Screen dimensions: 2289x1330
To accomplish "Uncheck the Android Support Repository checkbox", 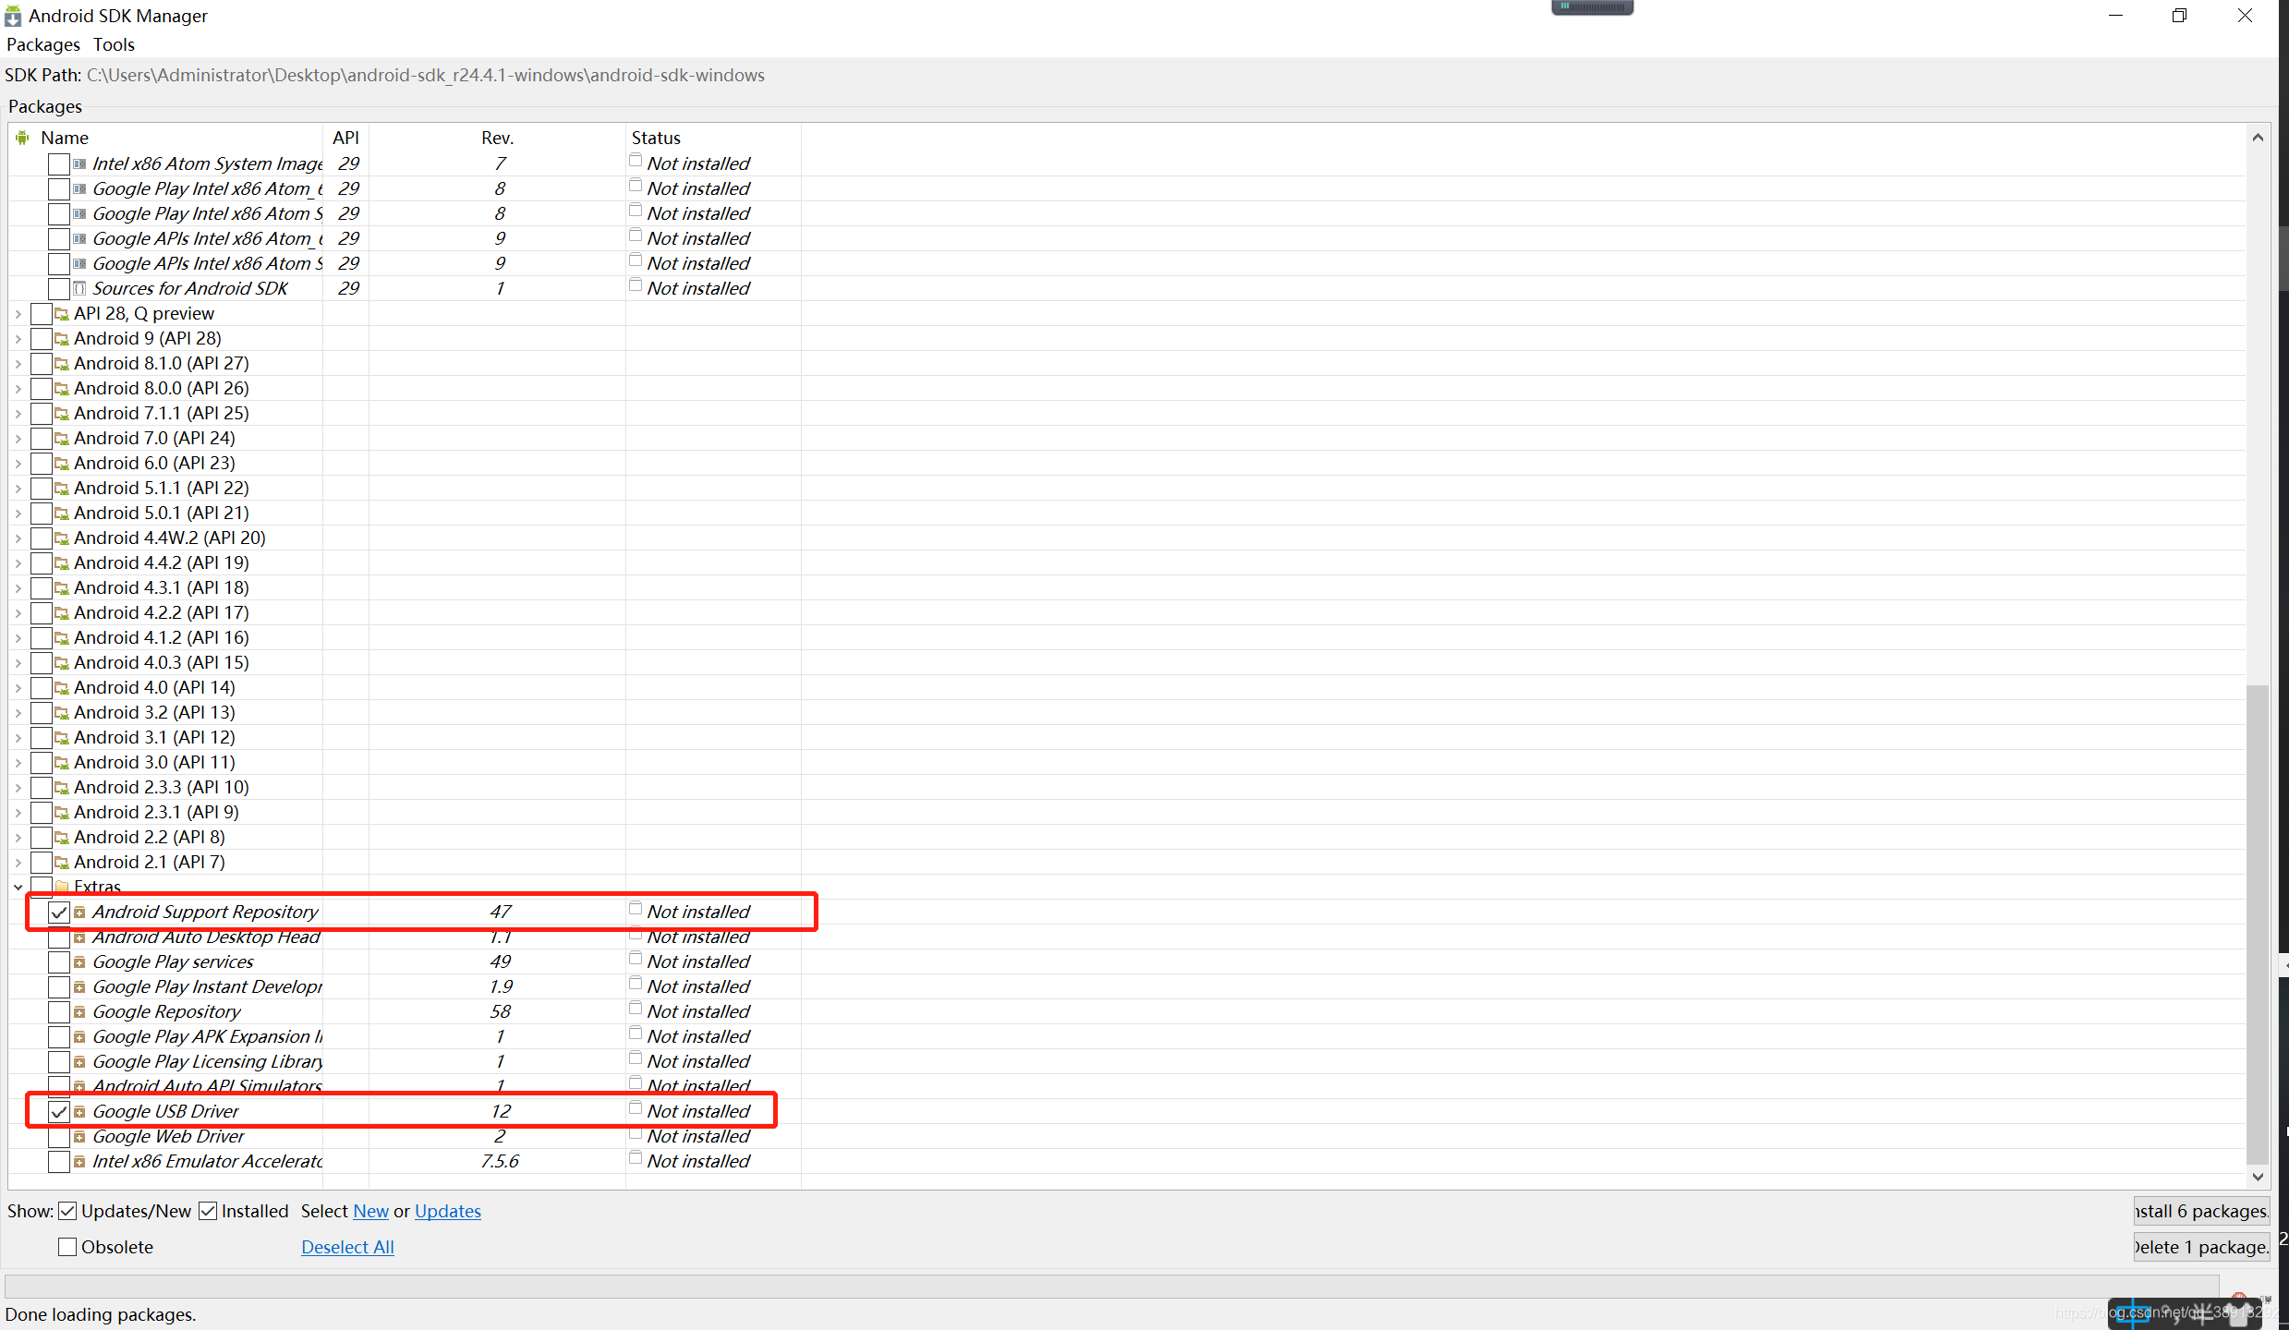I will pos(59,913).
